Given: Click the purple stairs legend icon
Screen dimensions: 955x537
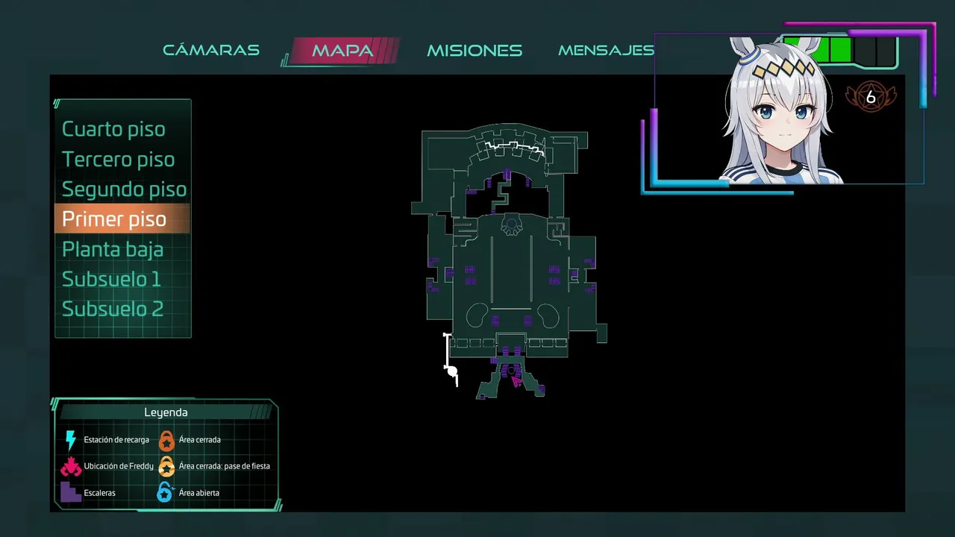Looking at the screenshot, I should pyautogui.click(x=71, y=492).
